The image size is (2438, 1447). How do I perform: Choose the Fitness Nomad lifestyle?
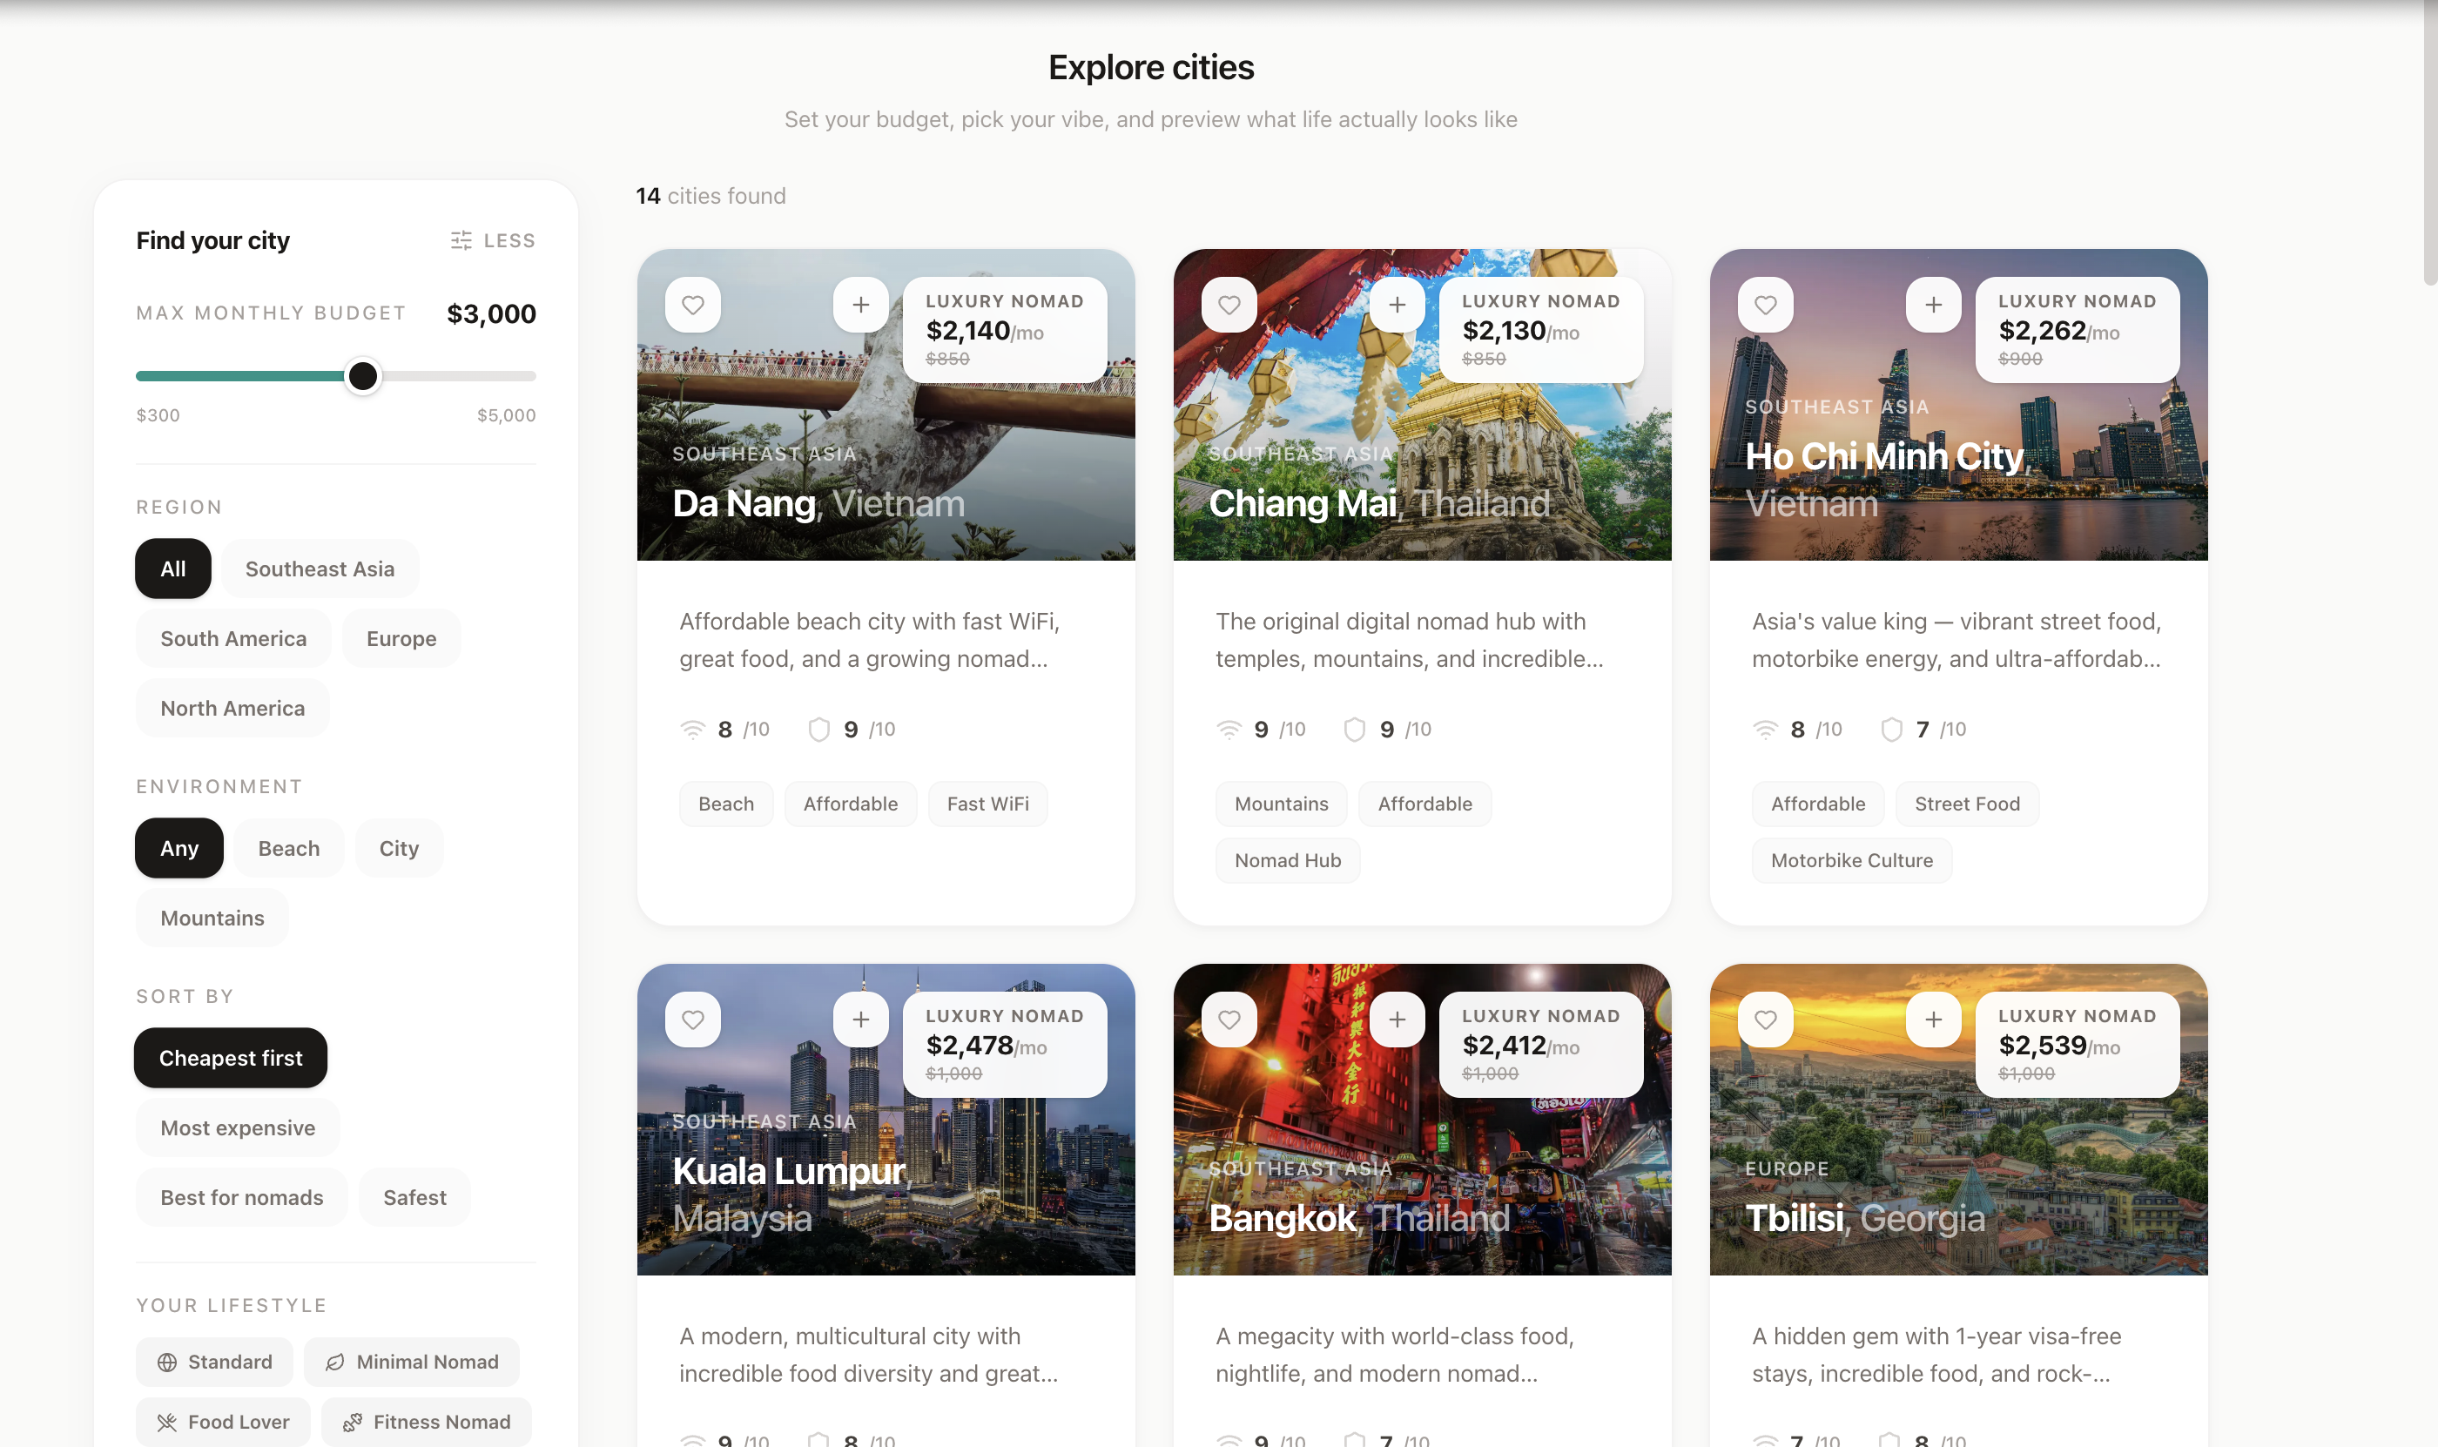coord(426,1423)
